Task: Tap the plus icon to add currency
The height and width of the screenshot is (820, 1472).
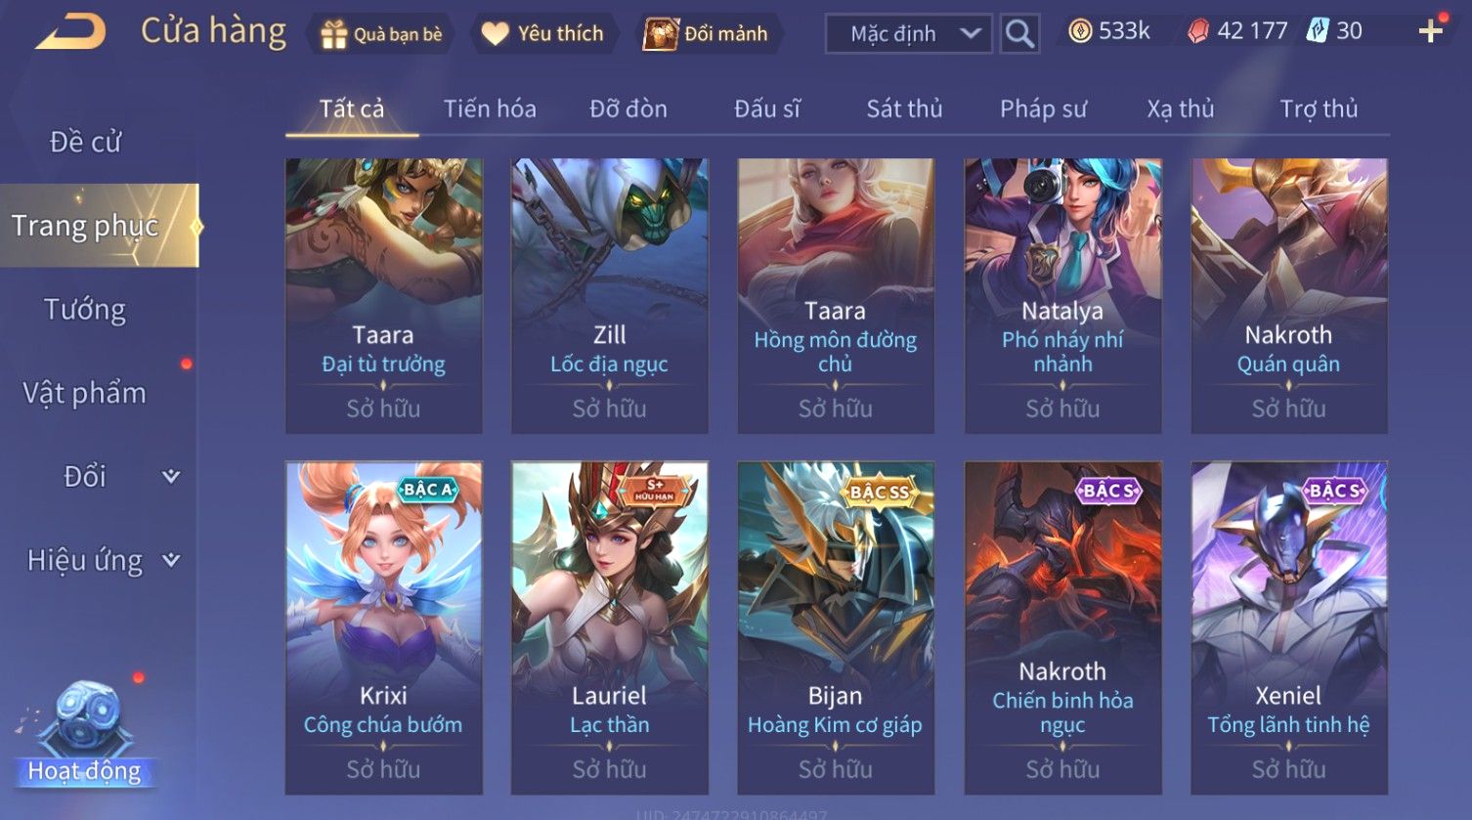Action: point(1431,31)
